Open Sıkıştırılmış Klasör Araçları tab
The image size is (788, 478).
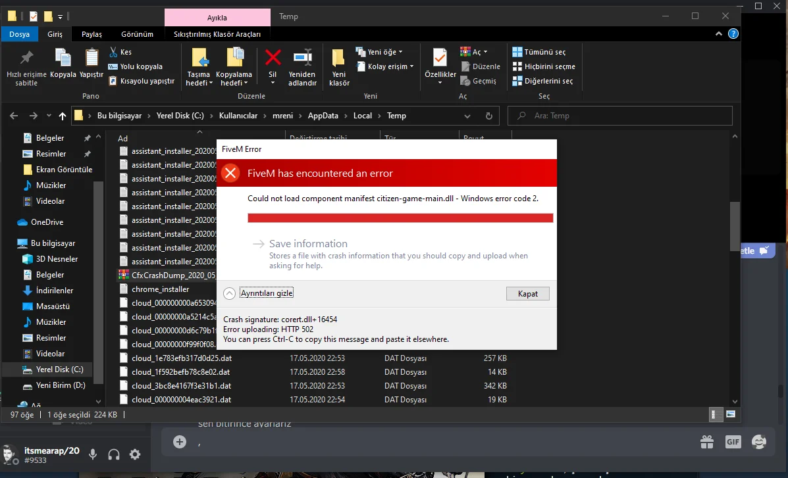(x=217, y=34)
